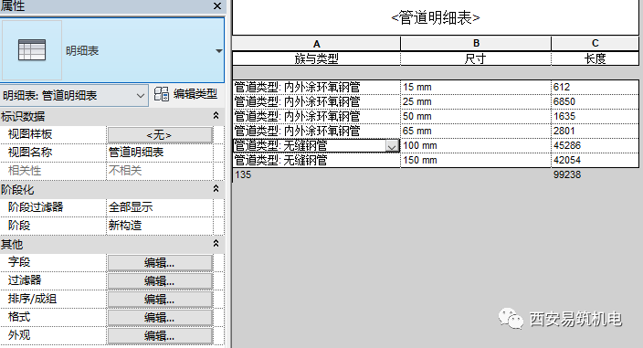Select column B header

click(x=476, y=44)
